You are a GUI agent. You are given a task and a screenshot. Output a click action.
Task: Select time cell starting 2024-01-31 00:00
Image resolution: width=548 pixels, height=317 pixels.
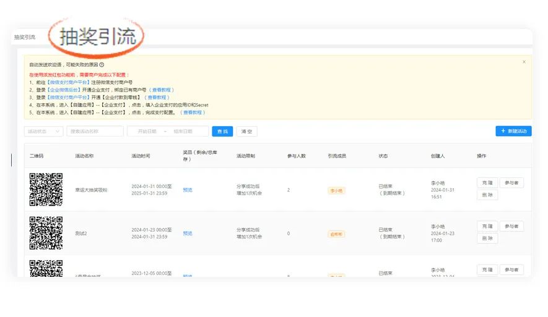coord(152,190)
